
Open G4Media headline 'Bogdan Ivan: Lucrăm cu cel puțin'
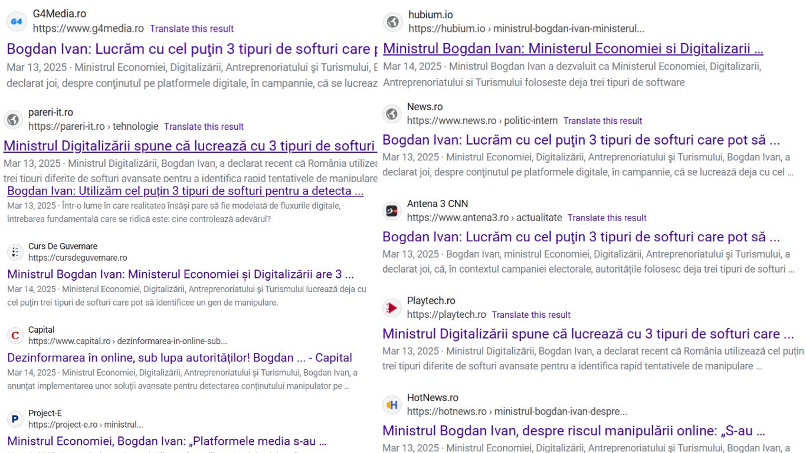pos(192,49)
